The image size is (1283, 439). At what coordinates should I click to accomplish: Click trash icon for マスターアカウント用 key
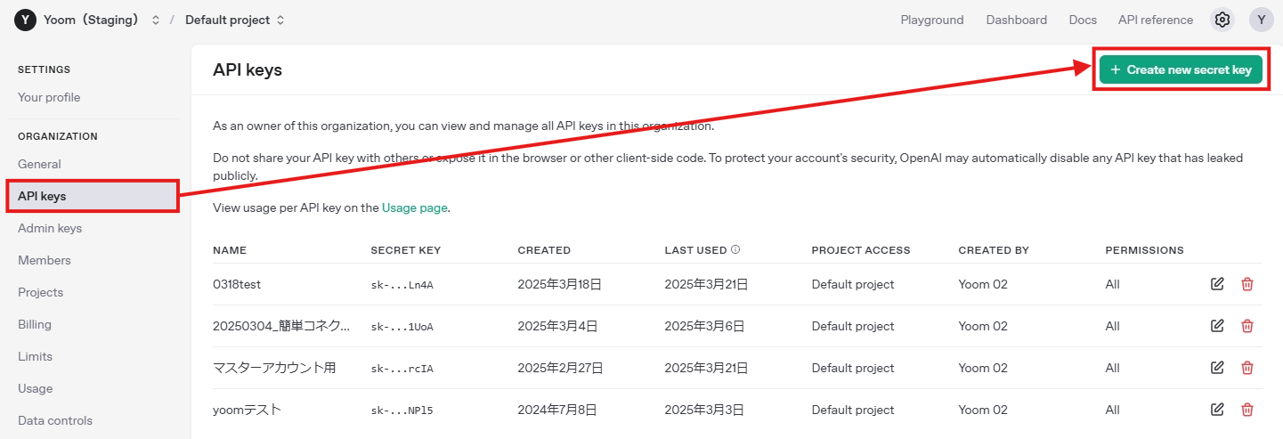(1247, 368)
